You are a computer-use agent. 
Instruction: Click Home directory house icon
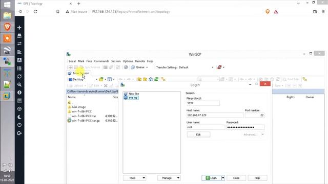coord(151,79)
